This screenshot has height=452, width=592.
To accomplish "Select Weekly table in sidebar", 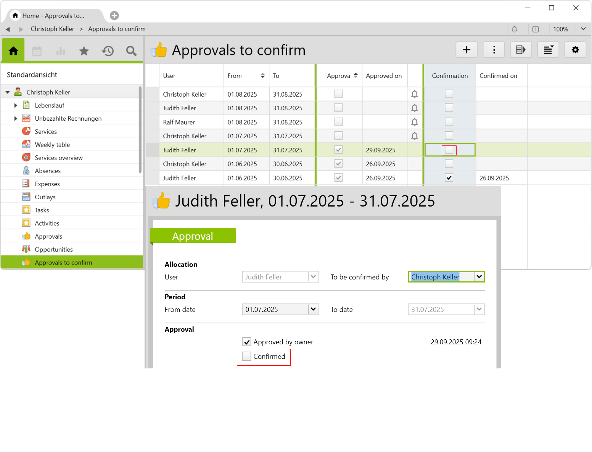I will point(52,145).
